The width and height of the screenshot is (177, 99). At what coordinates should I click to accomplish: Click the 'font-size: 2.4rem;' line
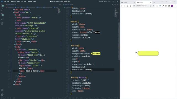click(x=81, y=88)
